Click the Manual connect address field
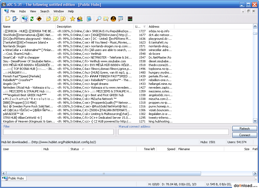The image size is (259, 188). (173, 132)
